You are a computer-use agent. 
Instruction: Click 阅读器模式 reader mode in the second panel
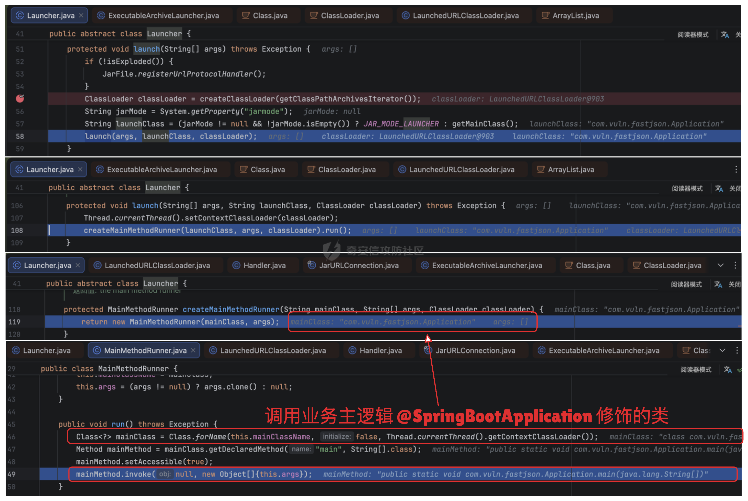pos(687,189)
